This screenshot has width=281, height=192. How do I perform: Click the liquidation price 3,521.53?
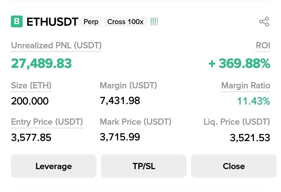point(250,137)
